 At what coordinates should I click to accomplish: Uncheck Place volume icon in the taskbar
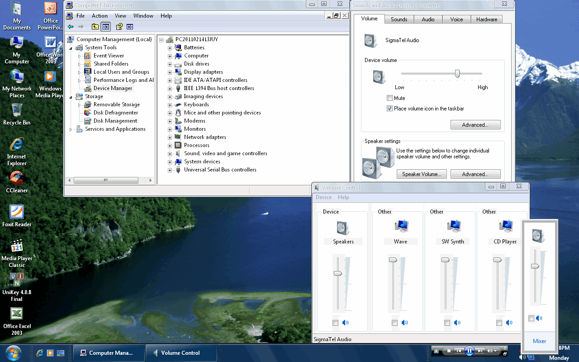[389, 109]
